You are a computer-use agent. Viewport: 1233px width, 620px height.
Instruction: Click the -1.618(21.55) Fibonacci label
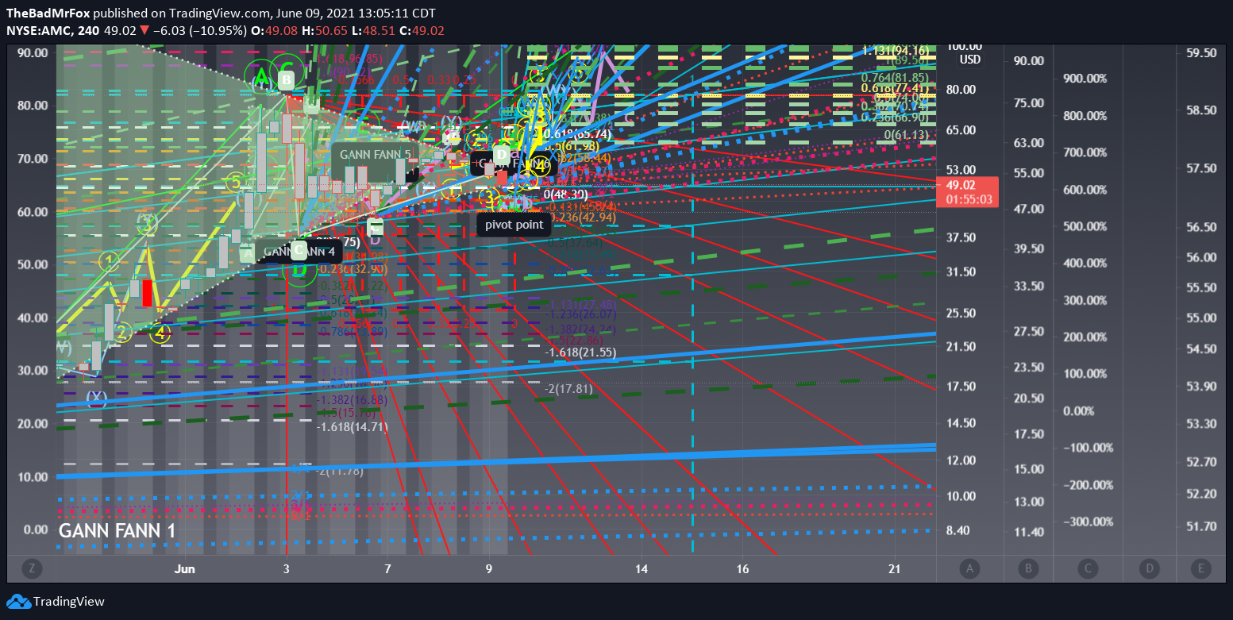580,352
